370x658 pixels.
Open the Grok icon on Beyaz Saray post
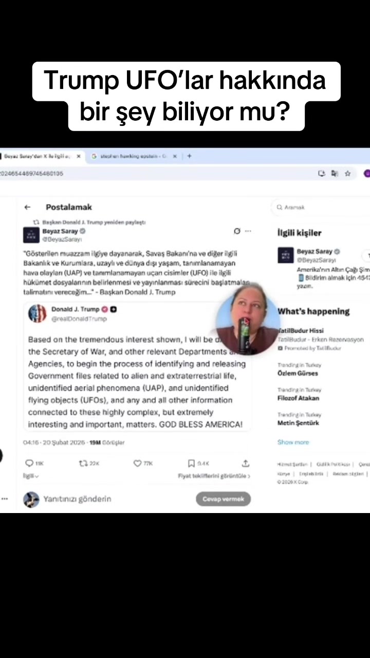pyautogui.click(x=237, y=231)
